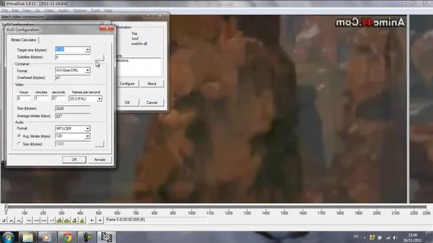The image size is (433, 243).
Task: Select the Bitrate Calculator tab
Action: pos(24,40)
